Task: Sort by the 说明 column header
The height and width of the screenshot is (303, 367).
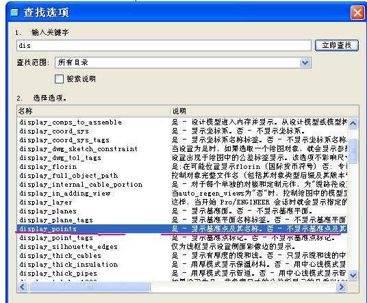Action: click(264, 111)
